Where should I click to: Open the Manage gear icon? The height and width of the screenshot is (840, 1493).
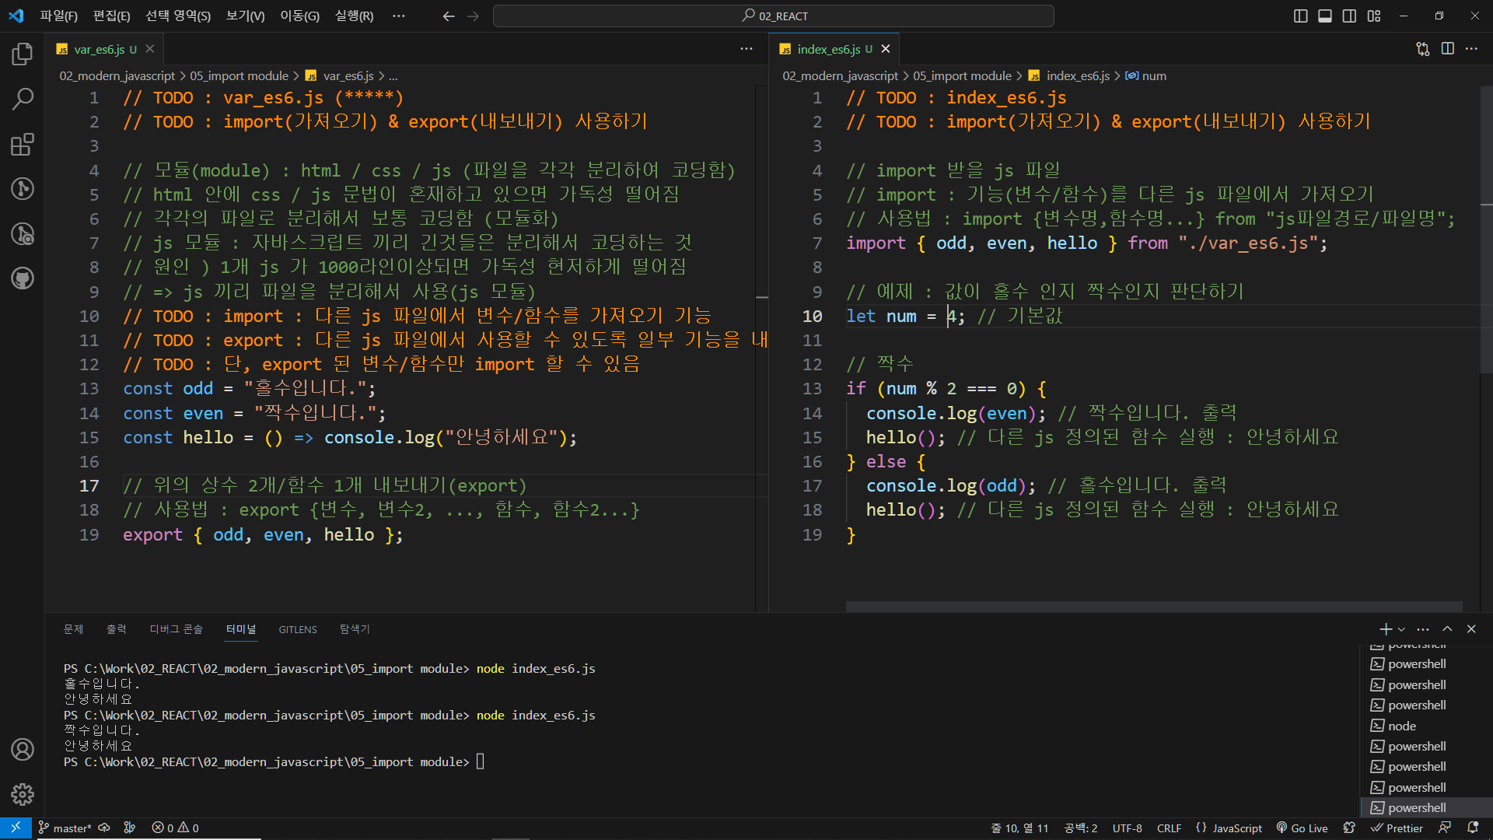point(23,794)
